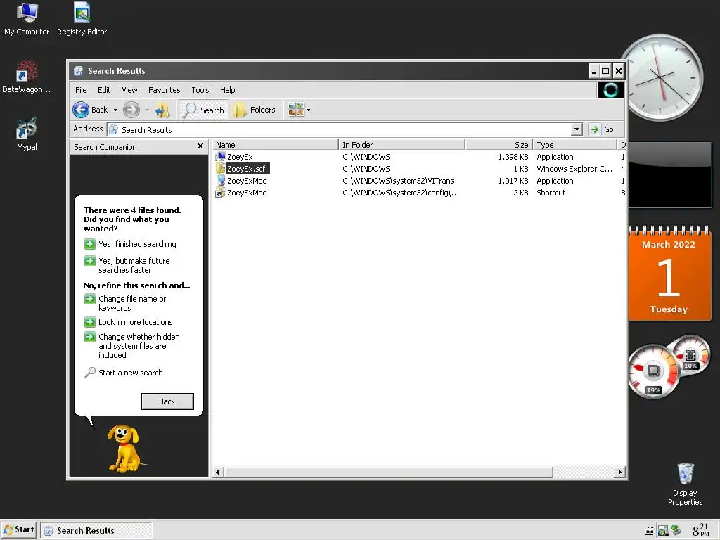This screenshot has width=720, height=540.
Task: Click the system tray clock
Action: 701,530
